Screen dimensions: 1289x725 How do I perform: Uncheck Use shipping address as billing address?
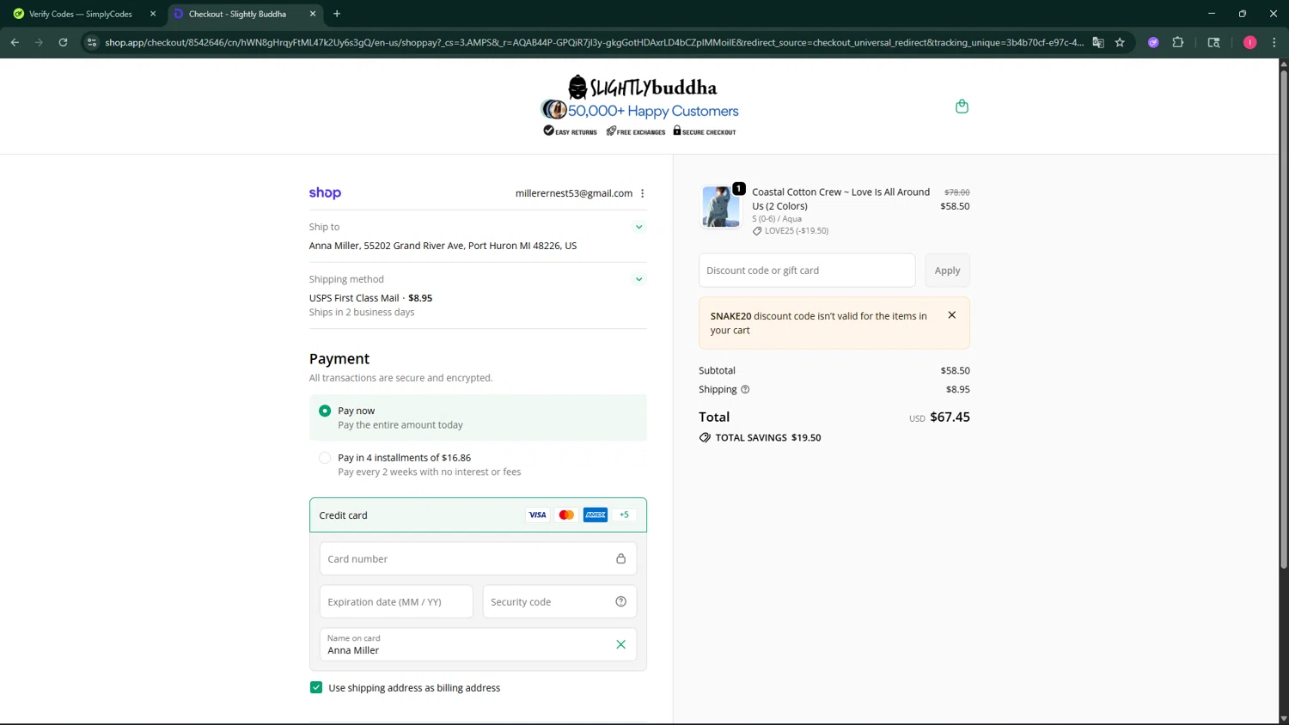pyautogui.click(x=316, y=687)
